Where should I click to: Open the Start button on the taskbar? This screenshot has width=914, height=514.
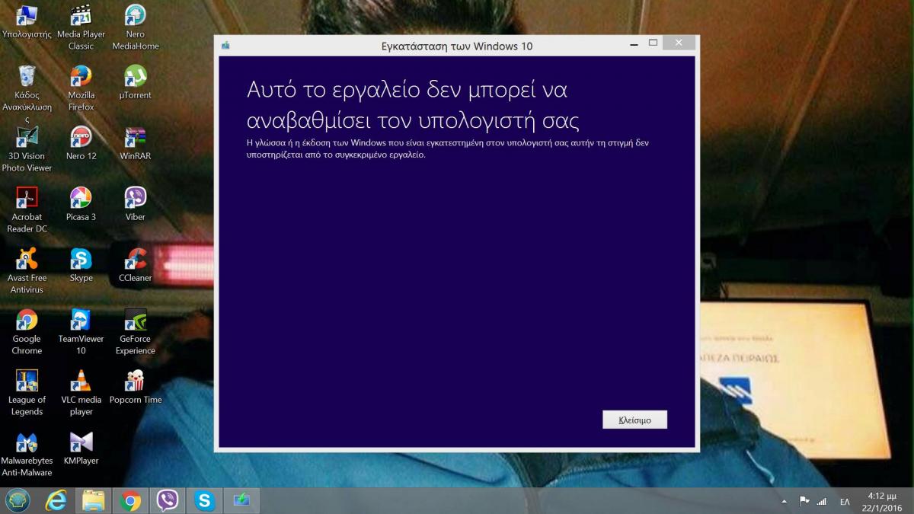[x=18, y=500]
